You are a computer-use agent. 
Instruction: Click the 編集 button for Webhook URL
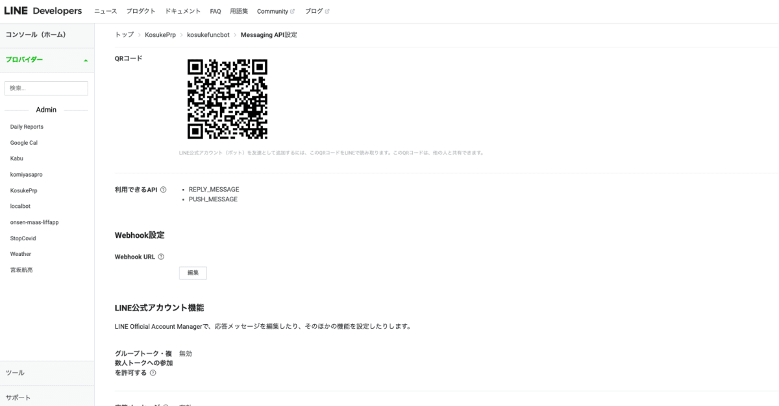click(x=193, y=273)
